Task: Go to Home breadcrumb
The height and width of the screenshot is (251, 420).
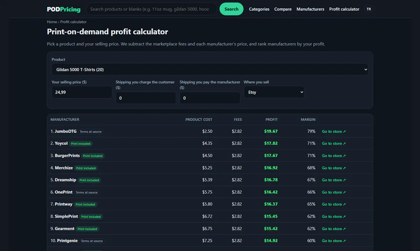Action: tap(52, 22)
